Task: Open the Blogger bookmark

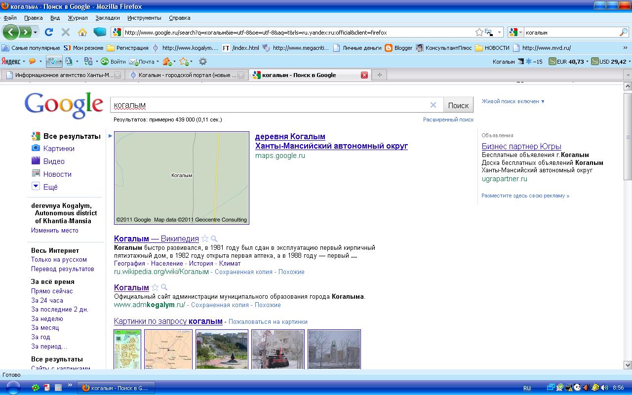Action: [x=398, y=48]
